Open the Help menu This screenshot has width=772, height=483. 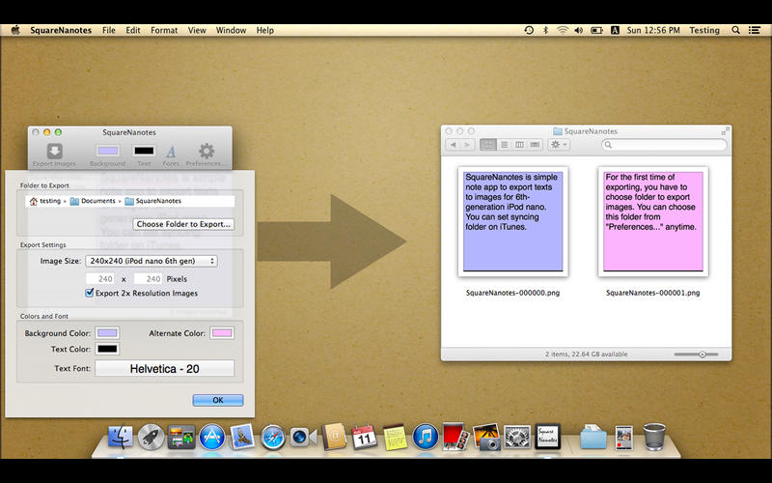pyautogui.click(x=264, y=30)
